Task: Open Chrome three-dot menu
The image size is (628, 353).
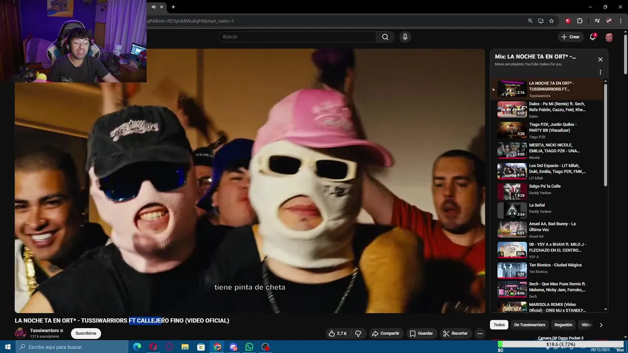Action: point(620,21)
